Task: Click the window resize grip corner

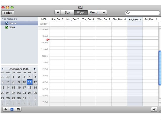Action: pyautogui.click(x=160, y=111)
